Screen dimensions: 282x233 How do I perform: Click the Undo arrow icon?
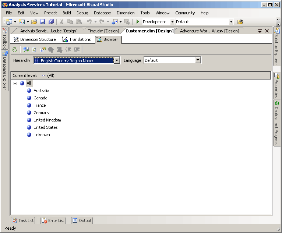[89, 22]
